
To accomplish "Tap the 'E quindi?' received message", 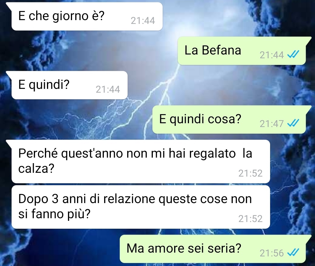I will click(x=69, y=85).
